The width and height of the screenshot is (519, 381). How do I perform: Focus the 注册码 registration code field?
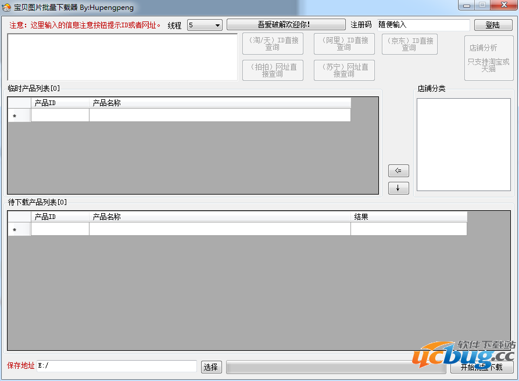423,25
